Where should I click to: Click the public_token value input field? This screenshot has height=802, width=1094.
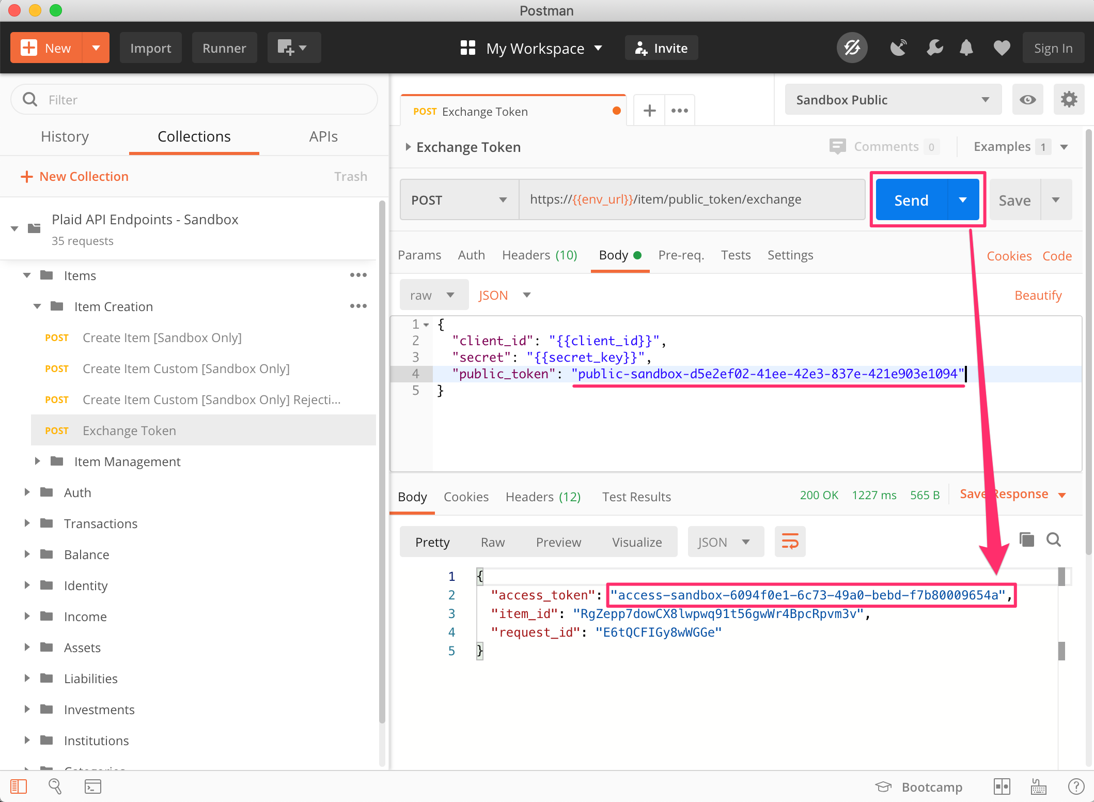tap(768, 373)
